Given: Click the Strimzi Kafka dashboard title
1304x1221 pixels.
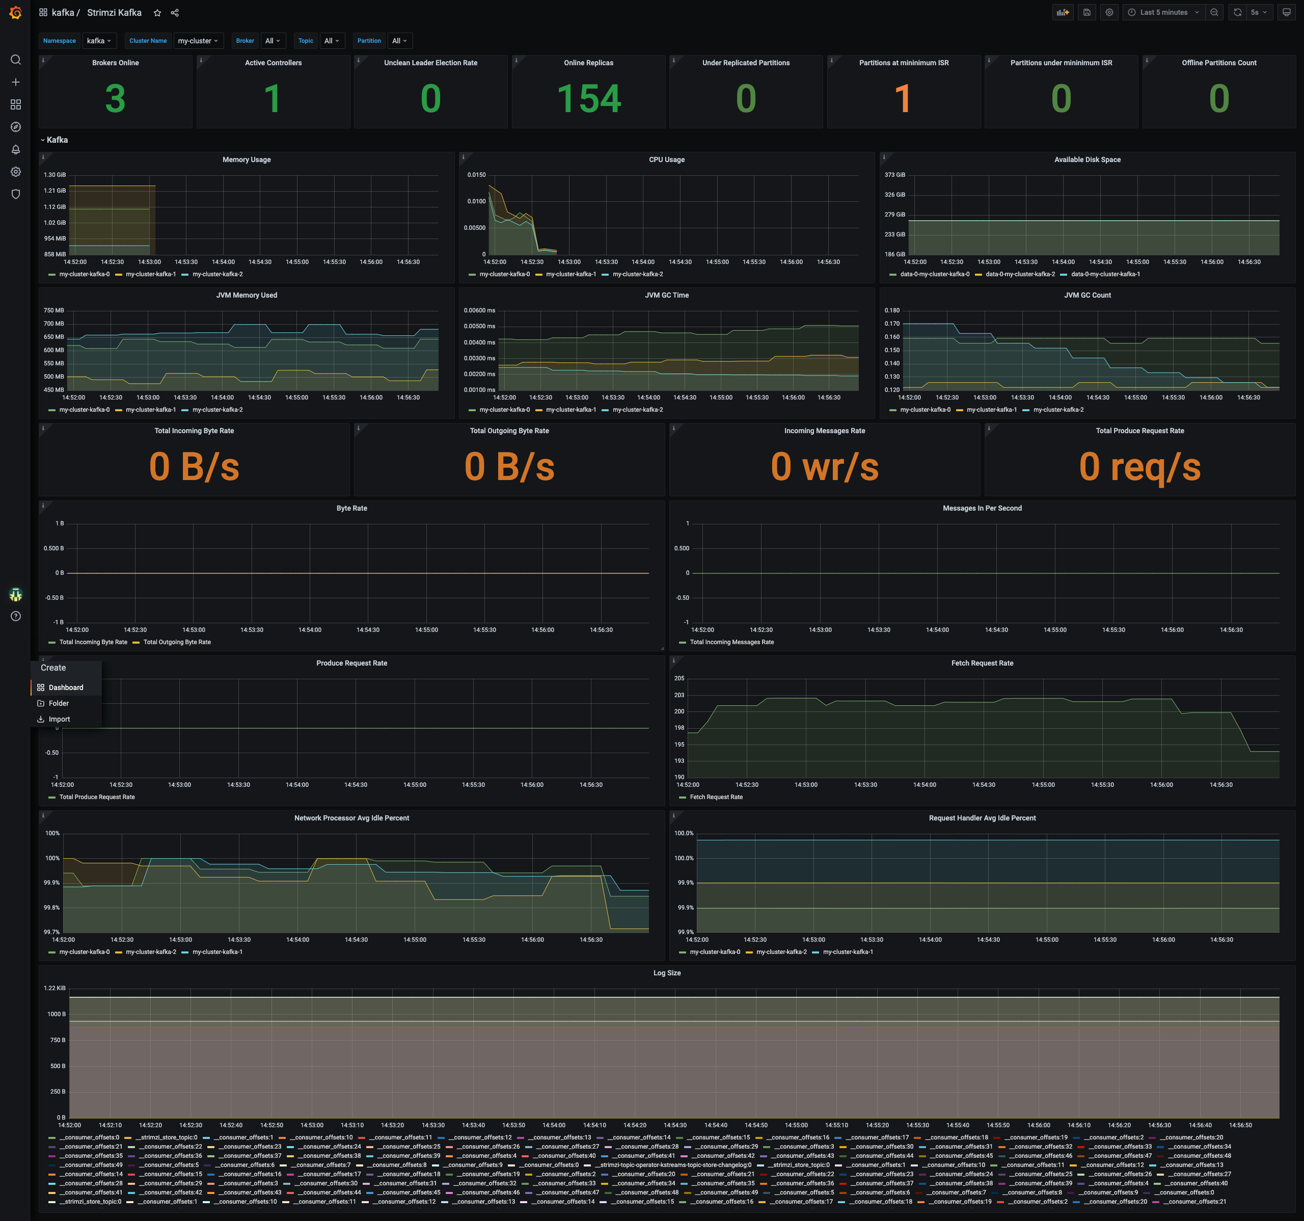Looking at the screenshot, I should click(114, 12).
